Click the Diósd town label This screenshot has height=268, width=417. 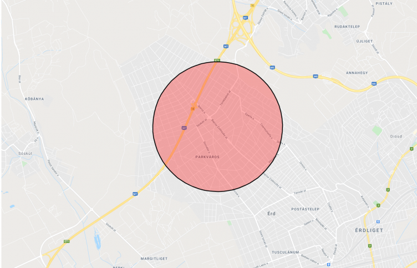tap(396, 136)
